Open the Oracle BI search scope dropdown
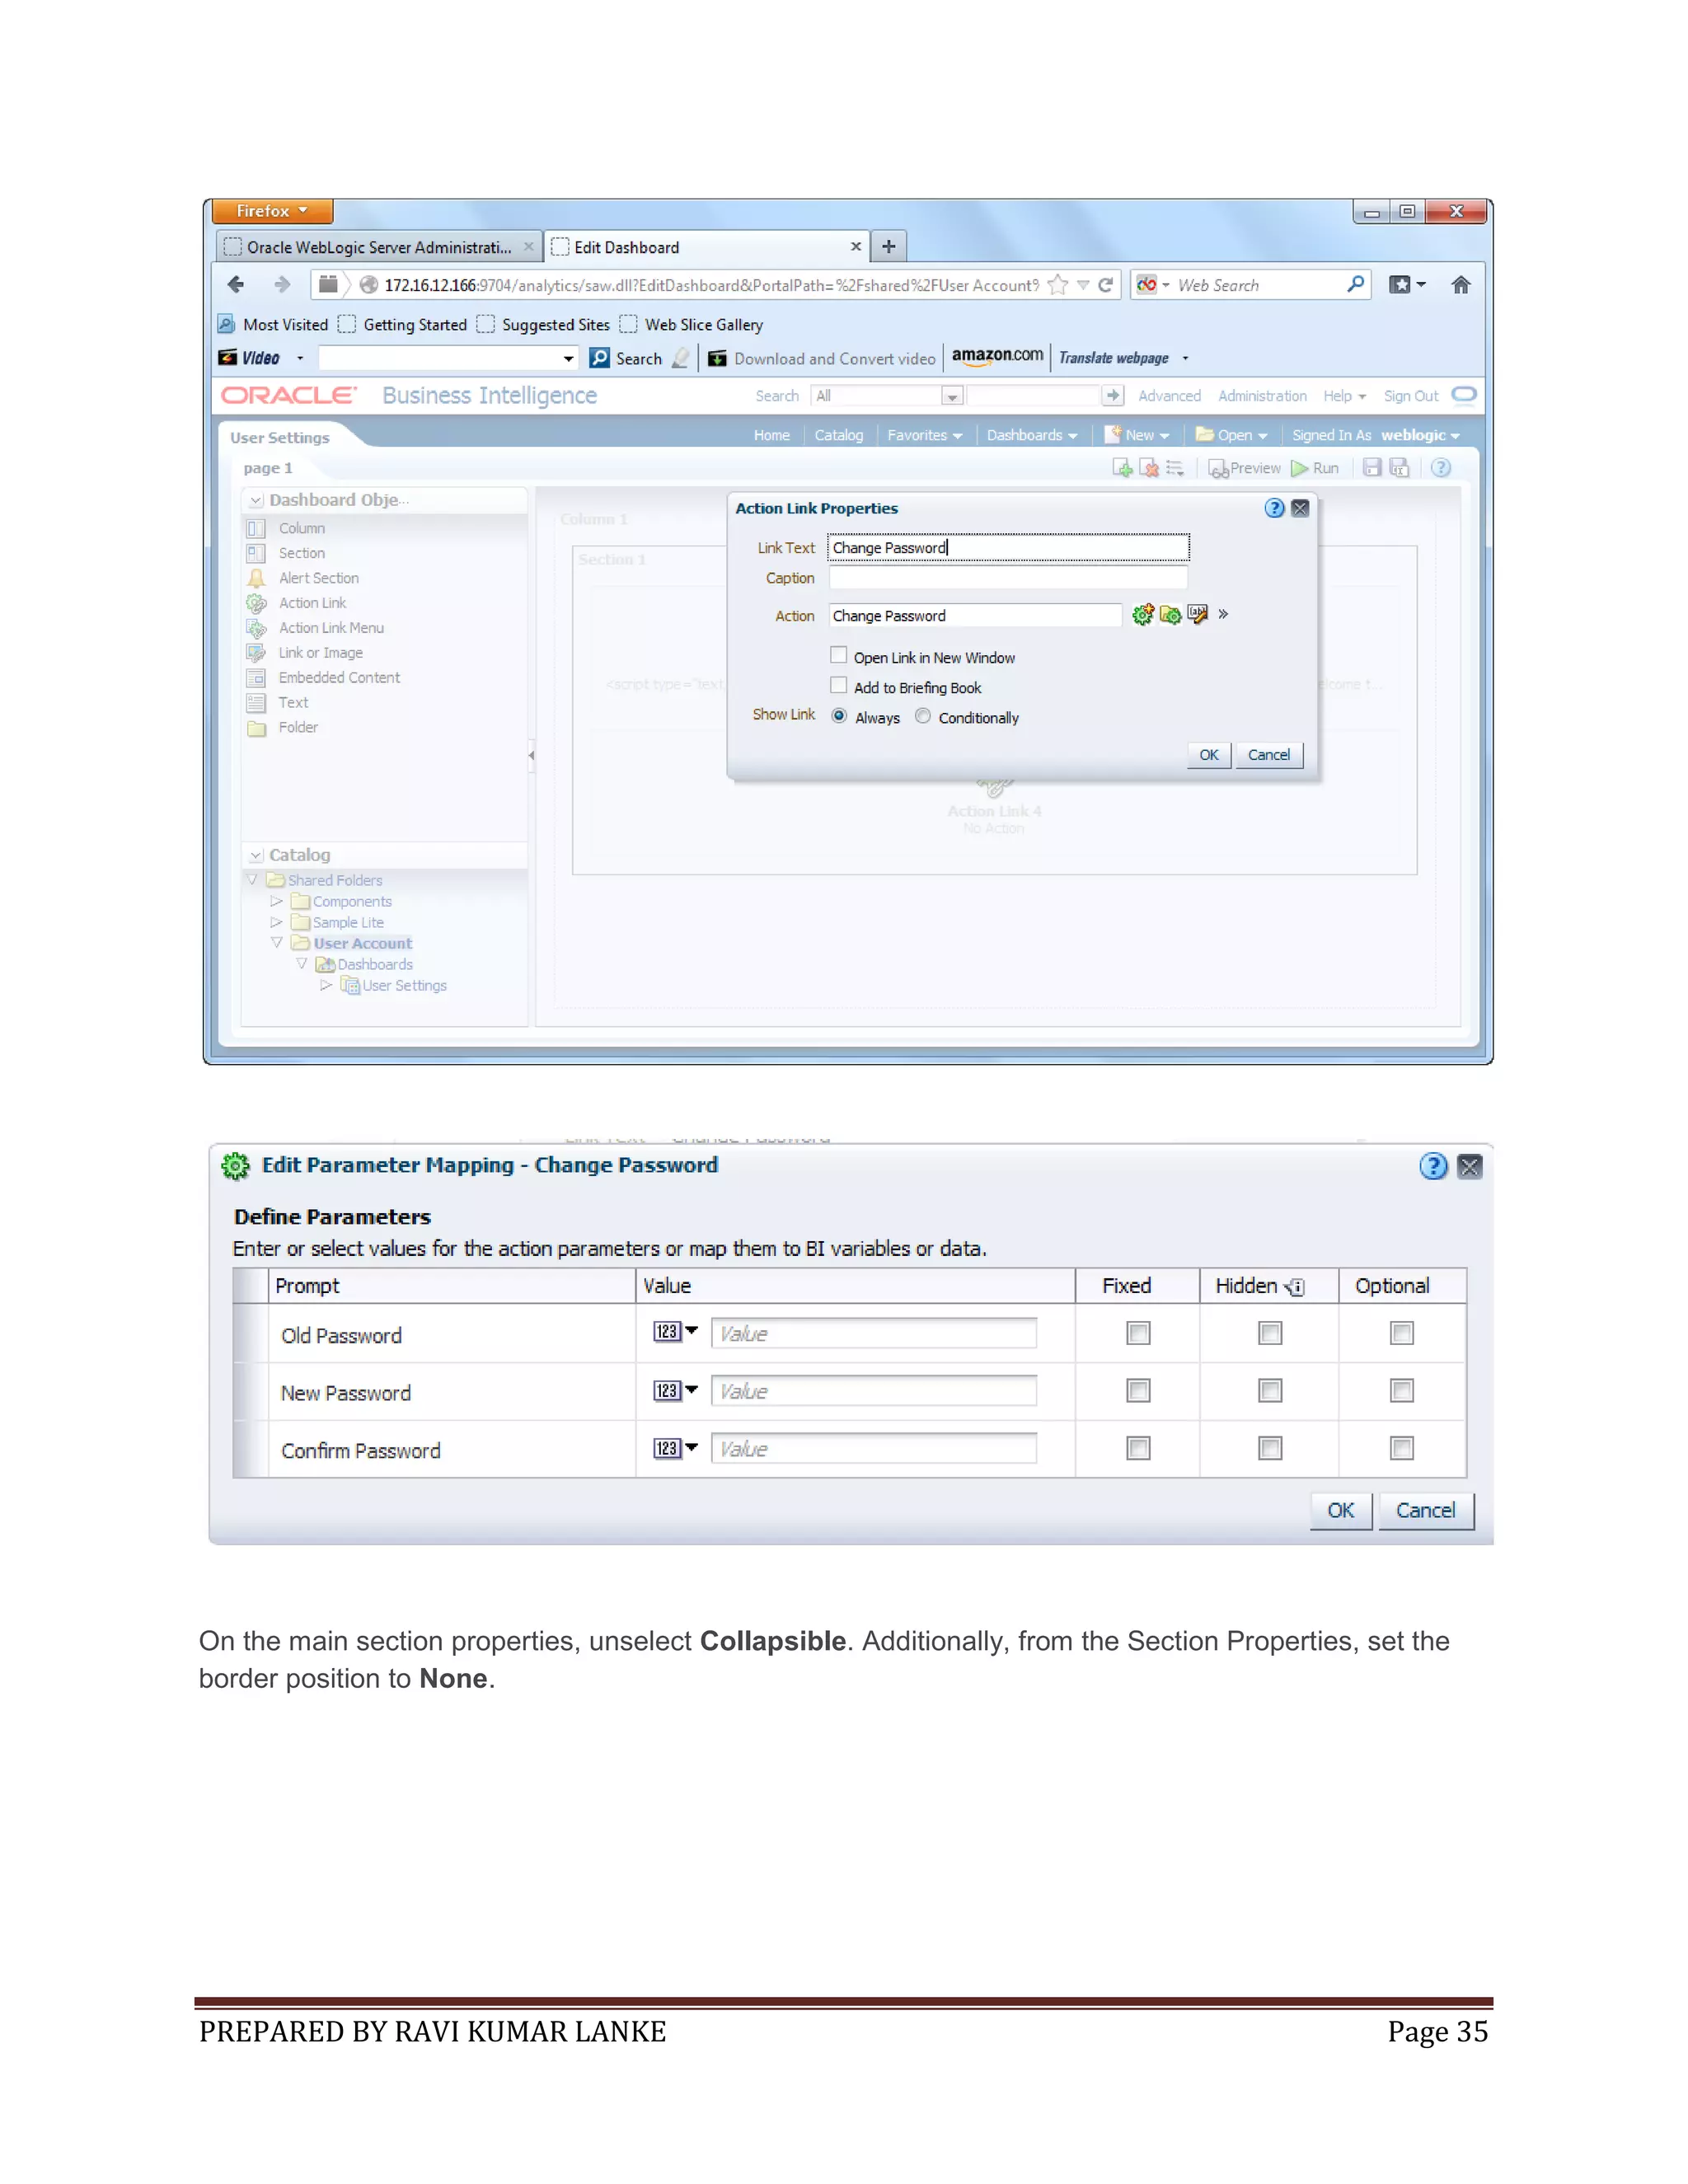This screenshot has width=1688, height=2184. tap(952, 397)
